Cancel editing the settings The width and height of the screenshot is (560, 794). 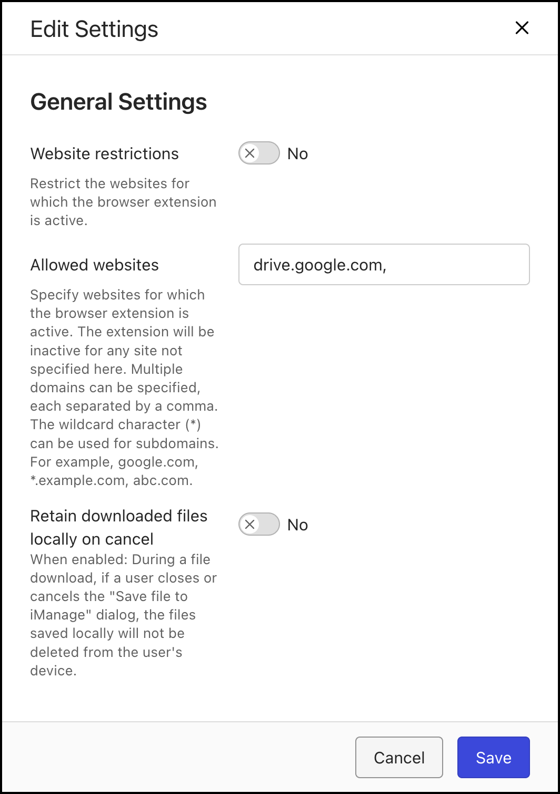(399, 758)
